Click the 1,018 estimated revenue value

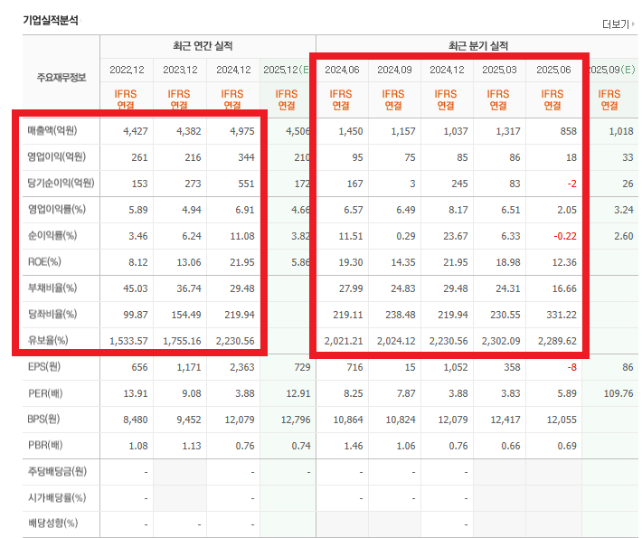[620, 131]
